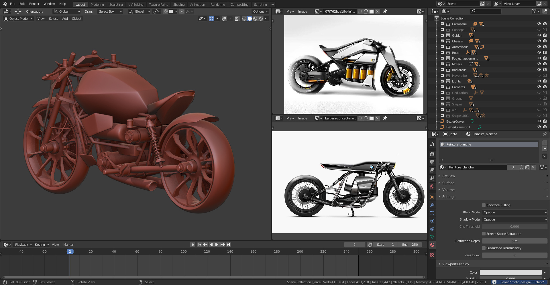
Task: Switch to the Shading workspace tab
Action: (179, 5)
